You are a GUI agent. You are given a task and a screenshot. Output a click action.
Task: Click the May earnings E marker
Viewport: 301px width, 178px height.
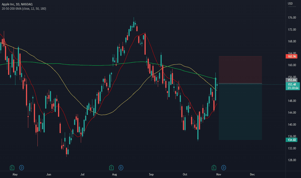12,168
